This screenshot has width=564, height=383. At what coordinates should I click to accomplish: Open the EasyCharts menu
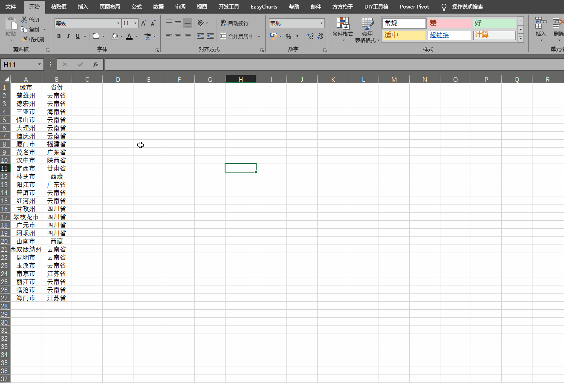pos(263,7)
